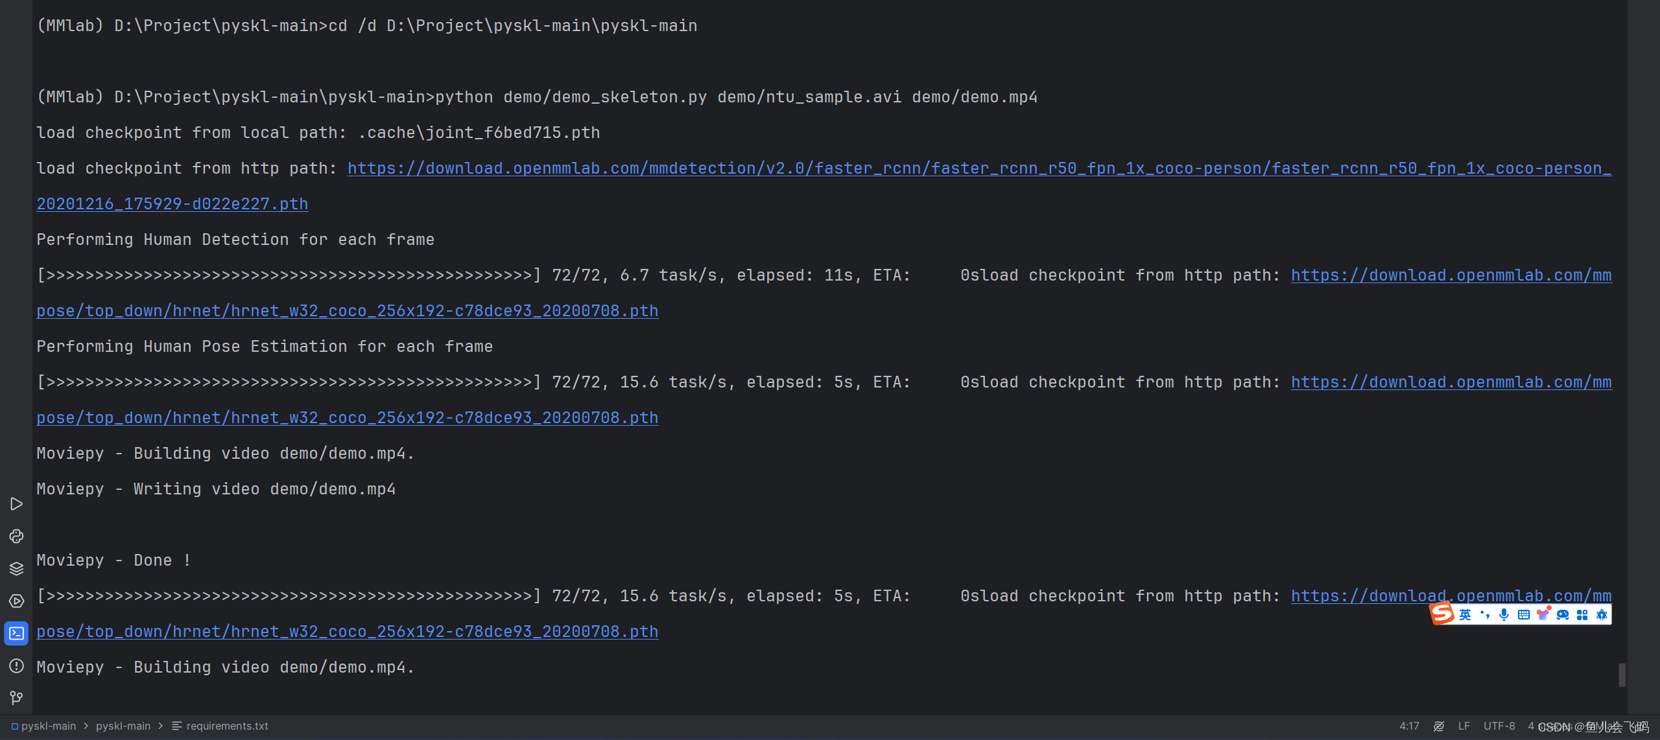This screenshot has width=1660, height=740.
Task: Select the highlighted Terminal tool window icon
Action: tap(17, 634)
